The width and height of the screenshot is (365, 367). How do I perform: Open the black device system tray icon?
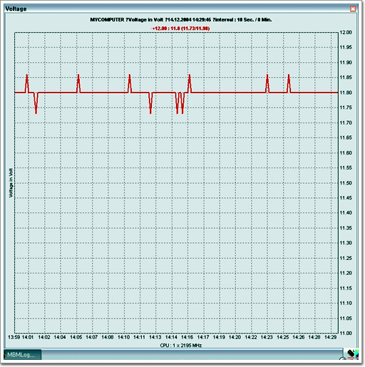pyautogui.click(x=350, y=353)
